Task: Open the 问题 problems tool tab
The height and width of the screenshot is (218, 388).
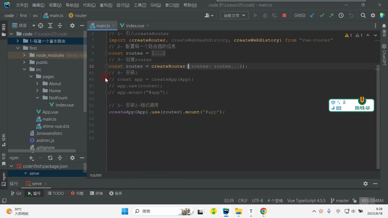Action: [x=77, y=193]
